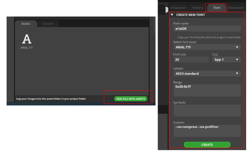The height and width of the screenshot is (153, 248).
Task: Switch to the Assets tab
Action: coord(26,24)
